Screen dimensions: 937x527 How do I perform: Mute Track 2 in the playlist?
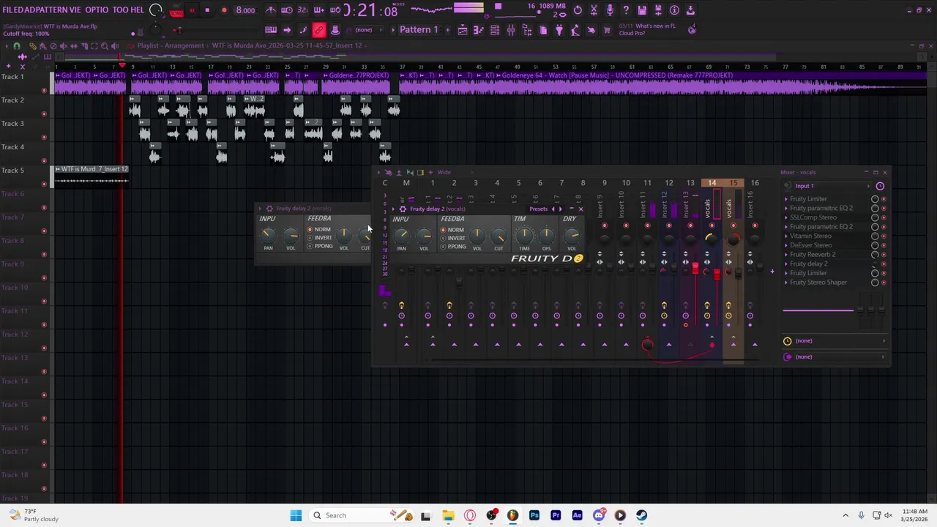pyautogui.click(x=44, y=113)
